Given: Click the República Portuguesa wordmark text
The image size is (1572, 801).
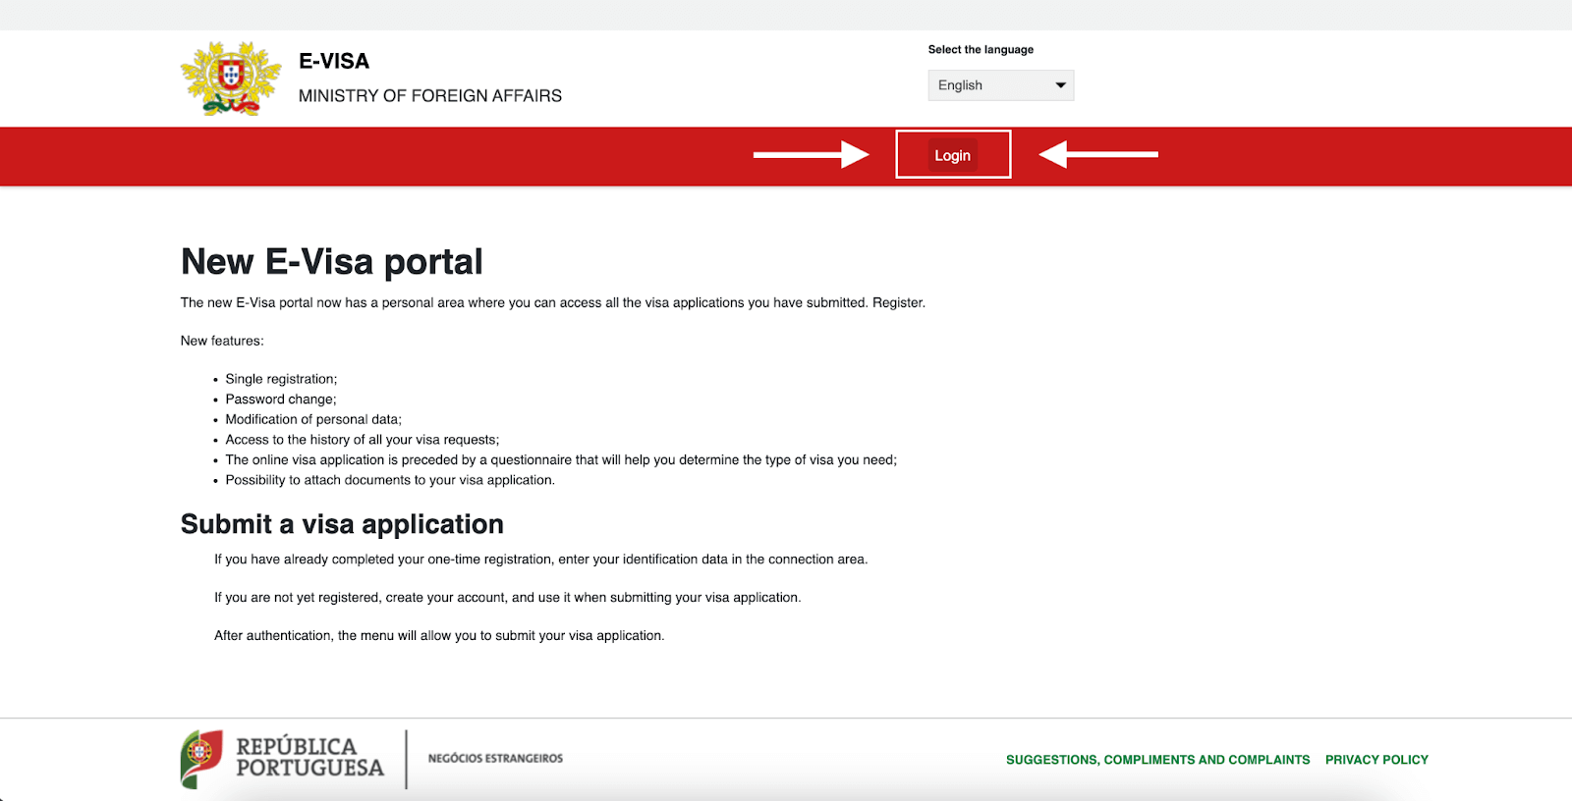Looking at the screenshot, I should [309, 758].
